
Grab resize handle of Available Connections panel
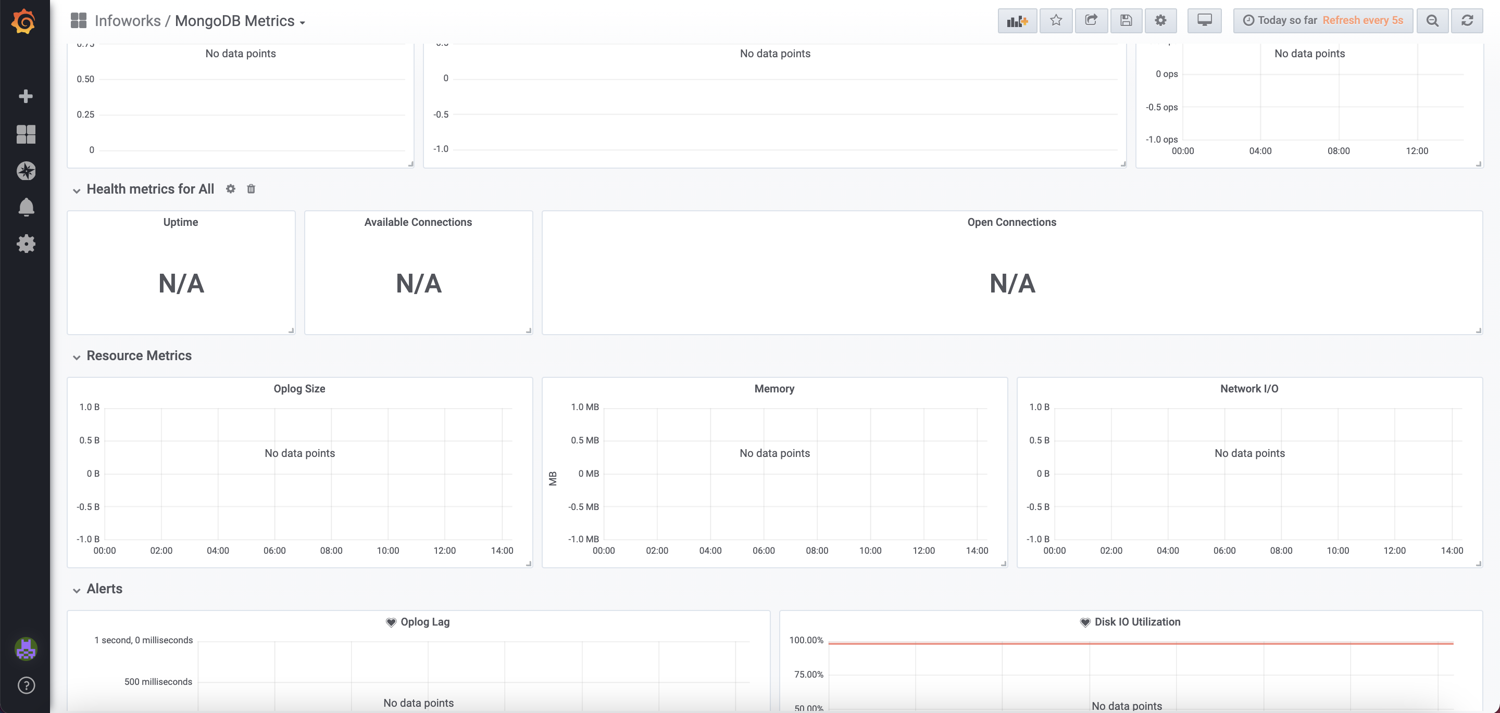coord(529,330)
